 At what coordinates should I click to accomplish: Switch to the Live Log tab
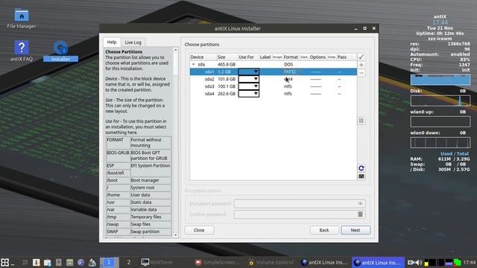click(x=133, y=42)
